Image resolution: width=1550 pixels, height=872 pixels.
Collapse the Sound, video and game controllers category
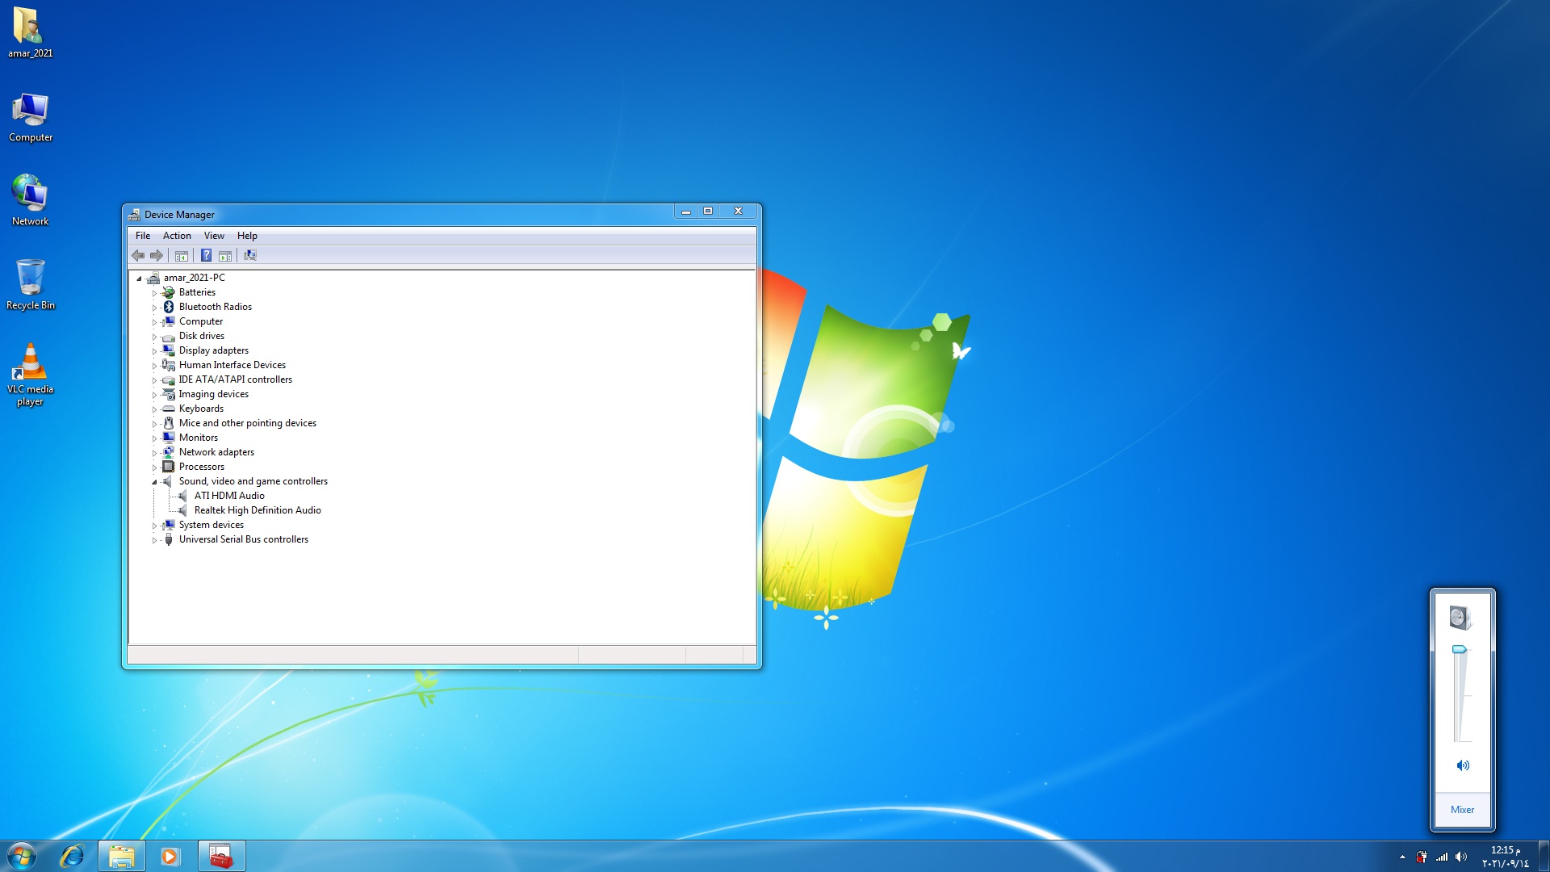tap(154, 482)
